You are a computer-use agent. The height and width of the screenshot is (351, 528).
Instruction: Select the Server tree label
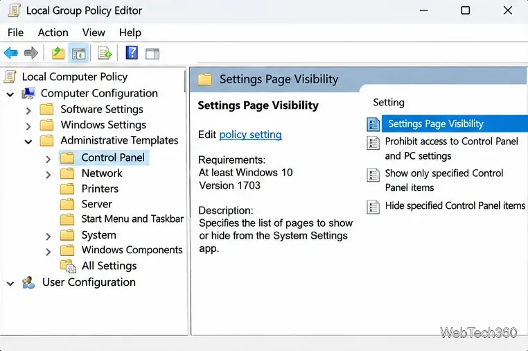[x=96, y=205]
